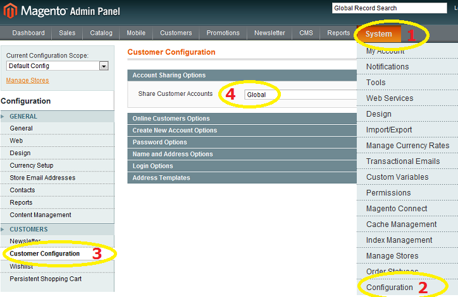Select Index Management menu entry
The width and height of the screenshot is (458, 297).
coord(407,240)
